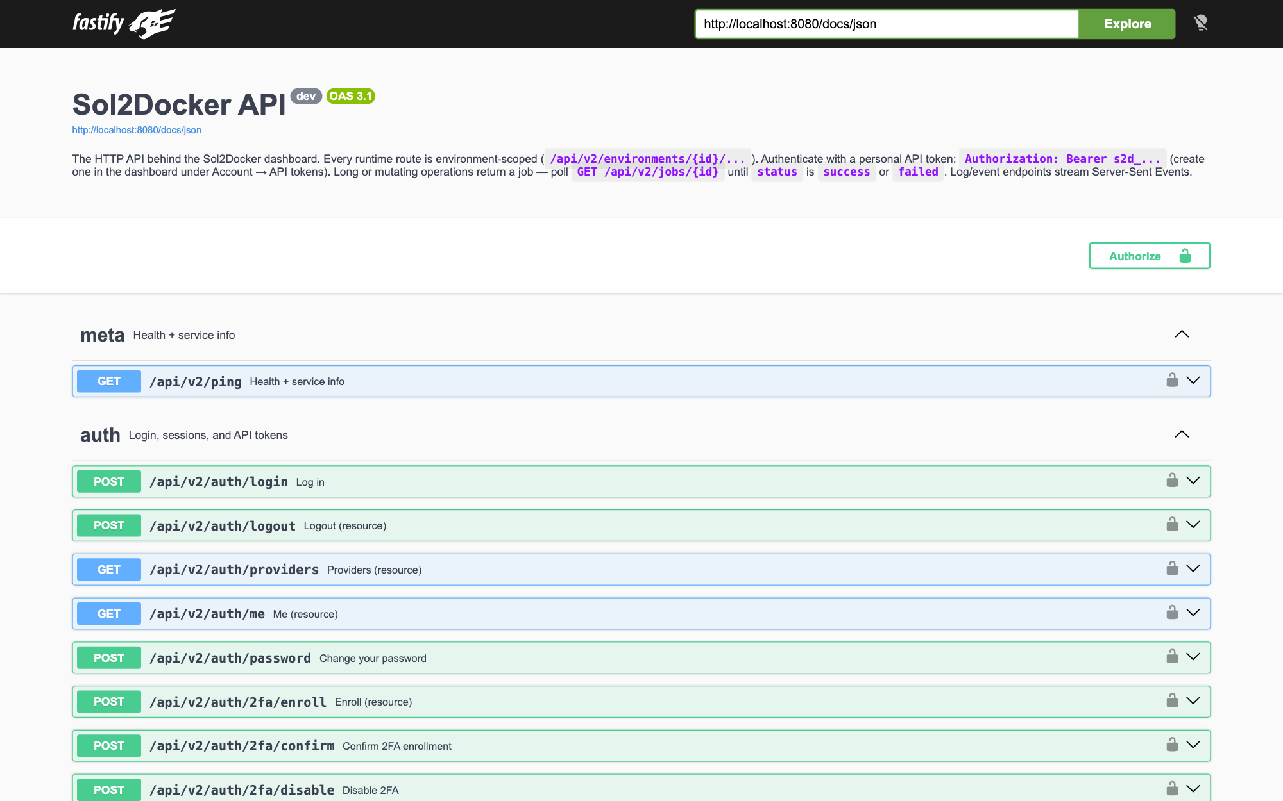Click the /api/v2/auth/2fa/disable path

242,790
